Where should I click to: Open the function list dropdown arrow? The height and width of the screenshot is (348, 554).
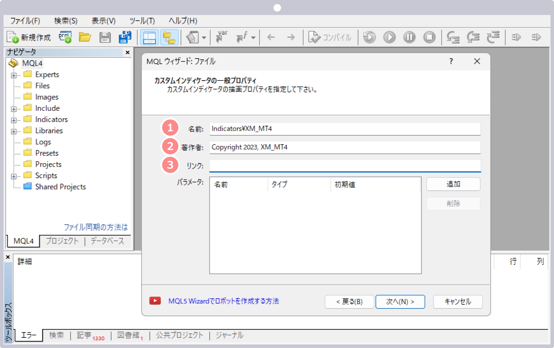tap(253, 38)
